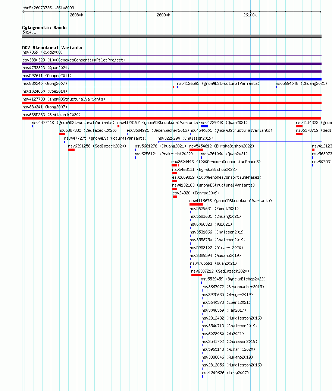Click the Cytogenetic Bands track title
This screenshot has height=391, width=332.
[x=44, y=28]
